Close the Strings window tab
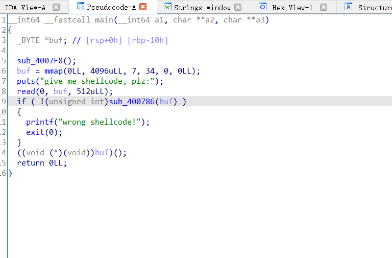392x258 pixels. click(x=238, y=7)
